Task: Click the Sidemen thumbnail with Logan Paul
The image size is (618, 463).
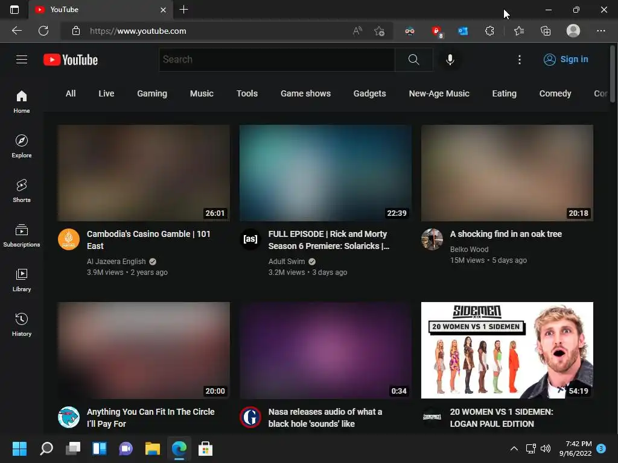Action: pos(507,350)
